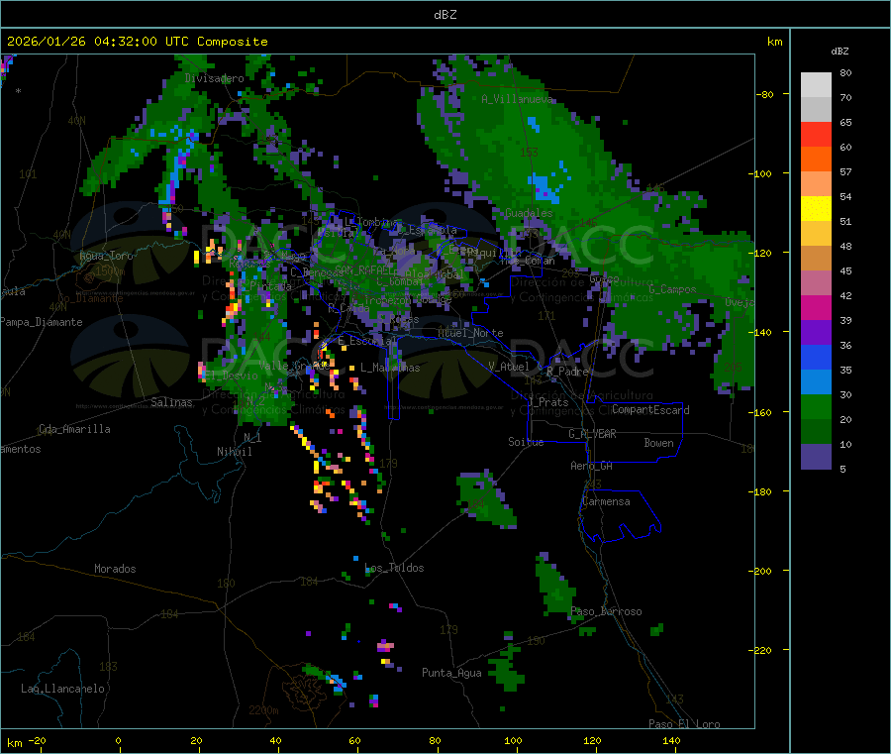Click the Nihuil map label
The image size is (891, 754).
234,452
